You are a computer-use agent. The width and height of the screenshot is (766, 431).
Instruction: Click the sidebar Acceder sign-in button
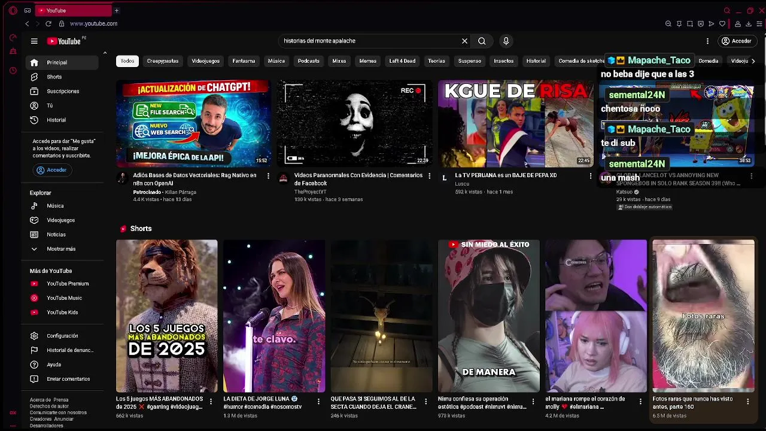click(x=52, y=170)
